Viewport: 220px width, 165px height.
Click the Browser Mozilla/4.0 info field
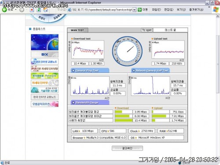coord(99,138)
